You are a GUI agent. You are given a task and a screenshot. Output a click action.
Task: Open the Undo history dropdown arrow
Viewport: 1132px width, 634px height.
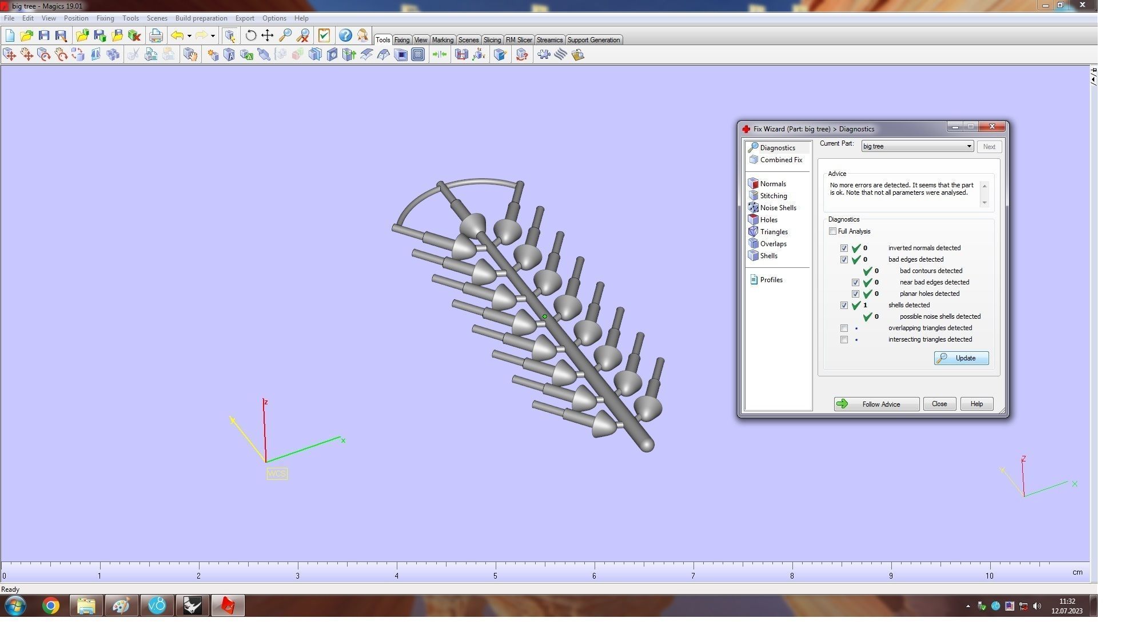point(189,36)
